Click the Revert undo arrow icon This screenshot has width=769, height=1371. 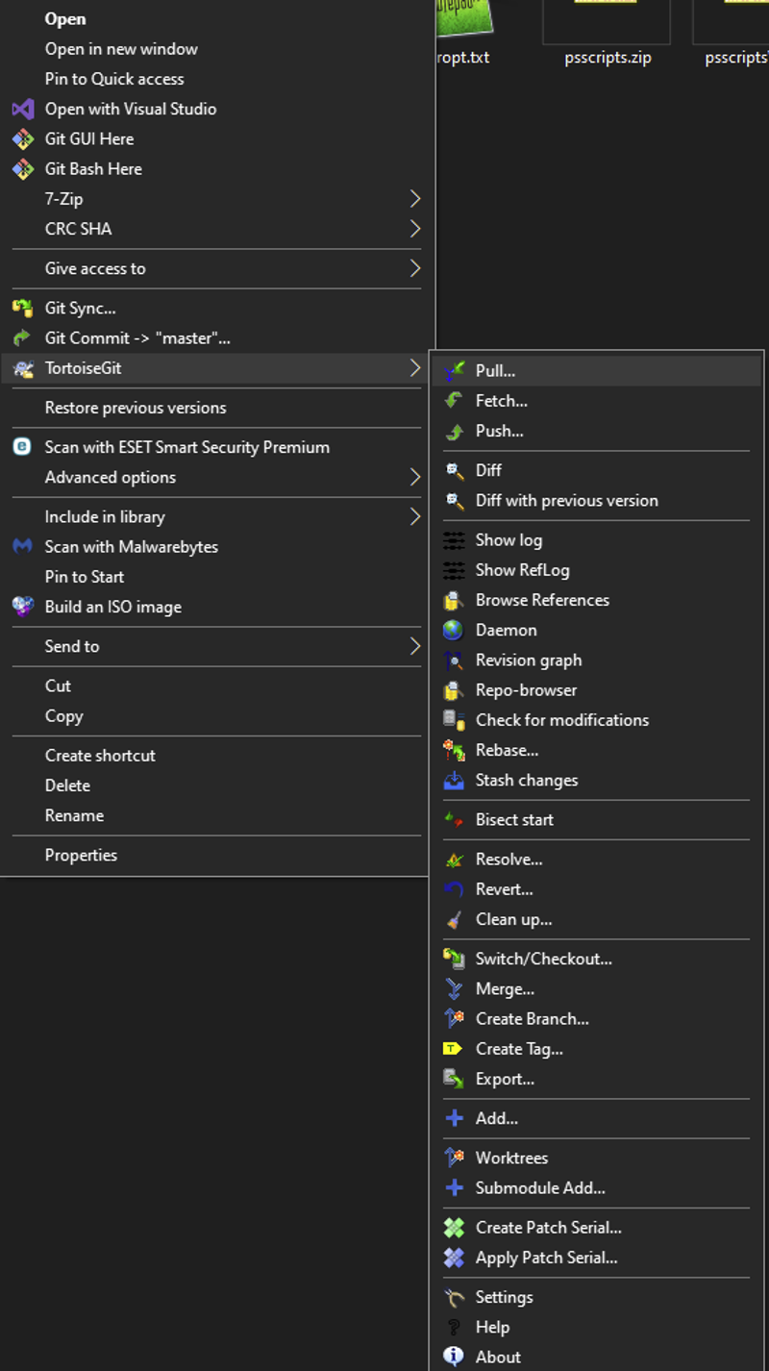454,889
